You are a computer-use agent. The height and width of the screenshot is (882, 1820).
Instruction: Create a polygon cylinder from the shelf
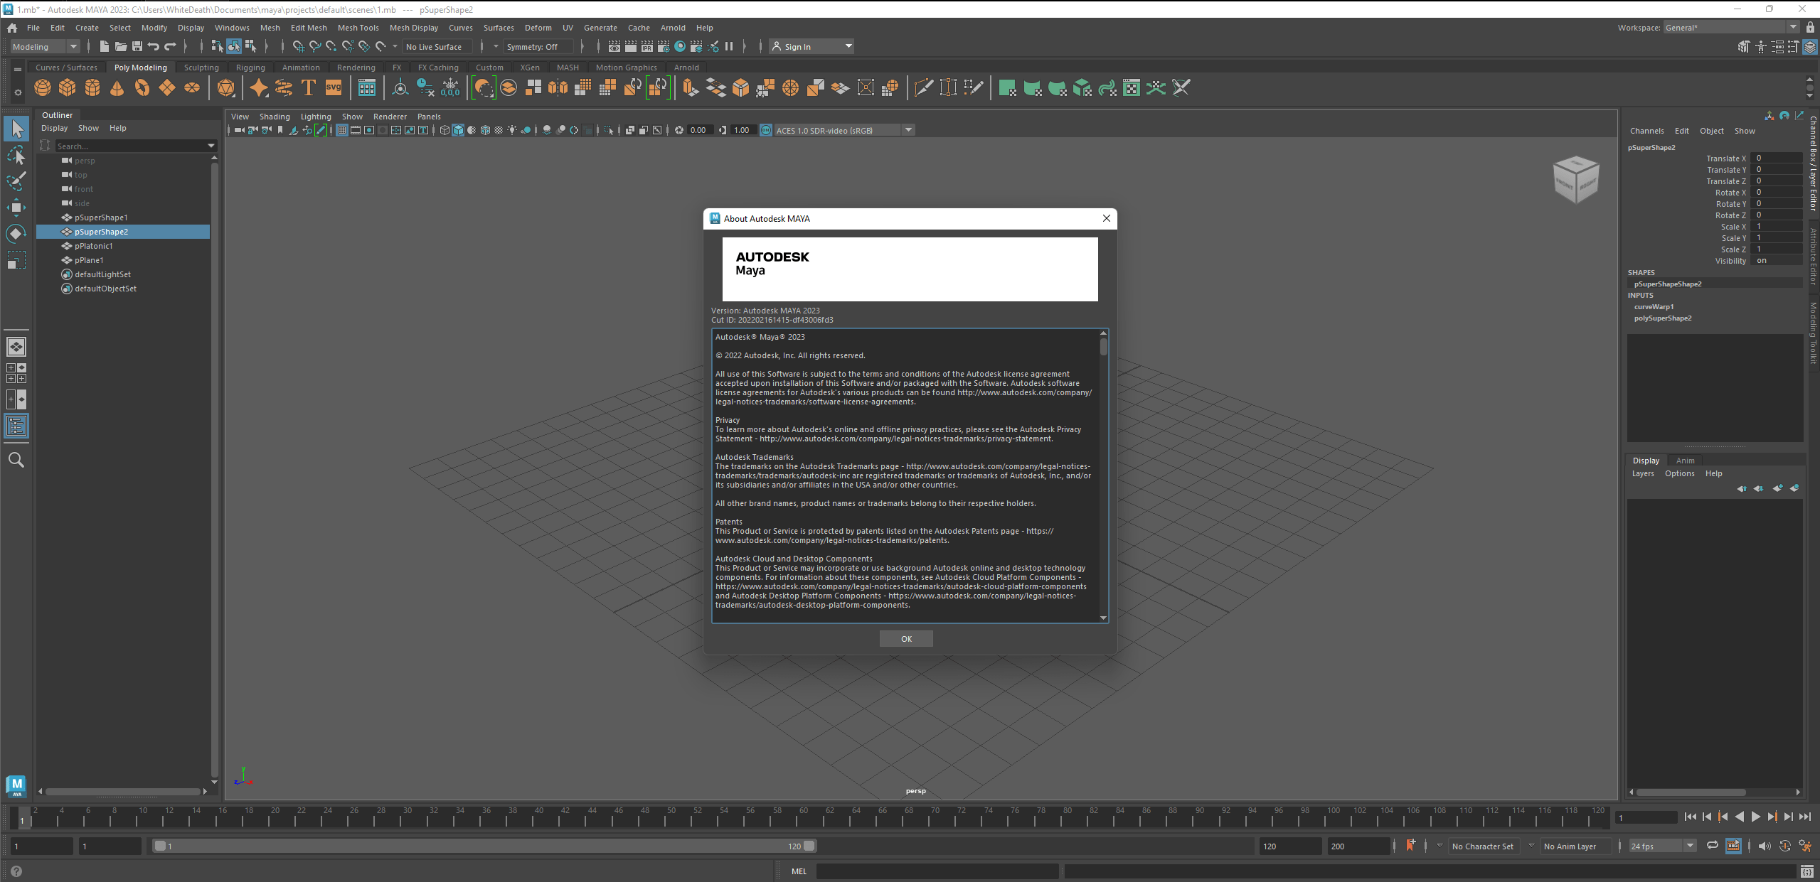coord(92,87)
